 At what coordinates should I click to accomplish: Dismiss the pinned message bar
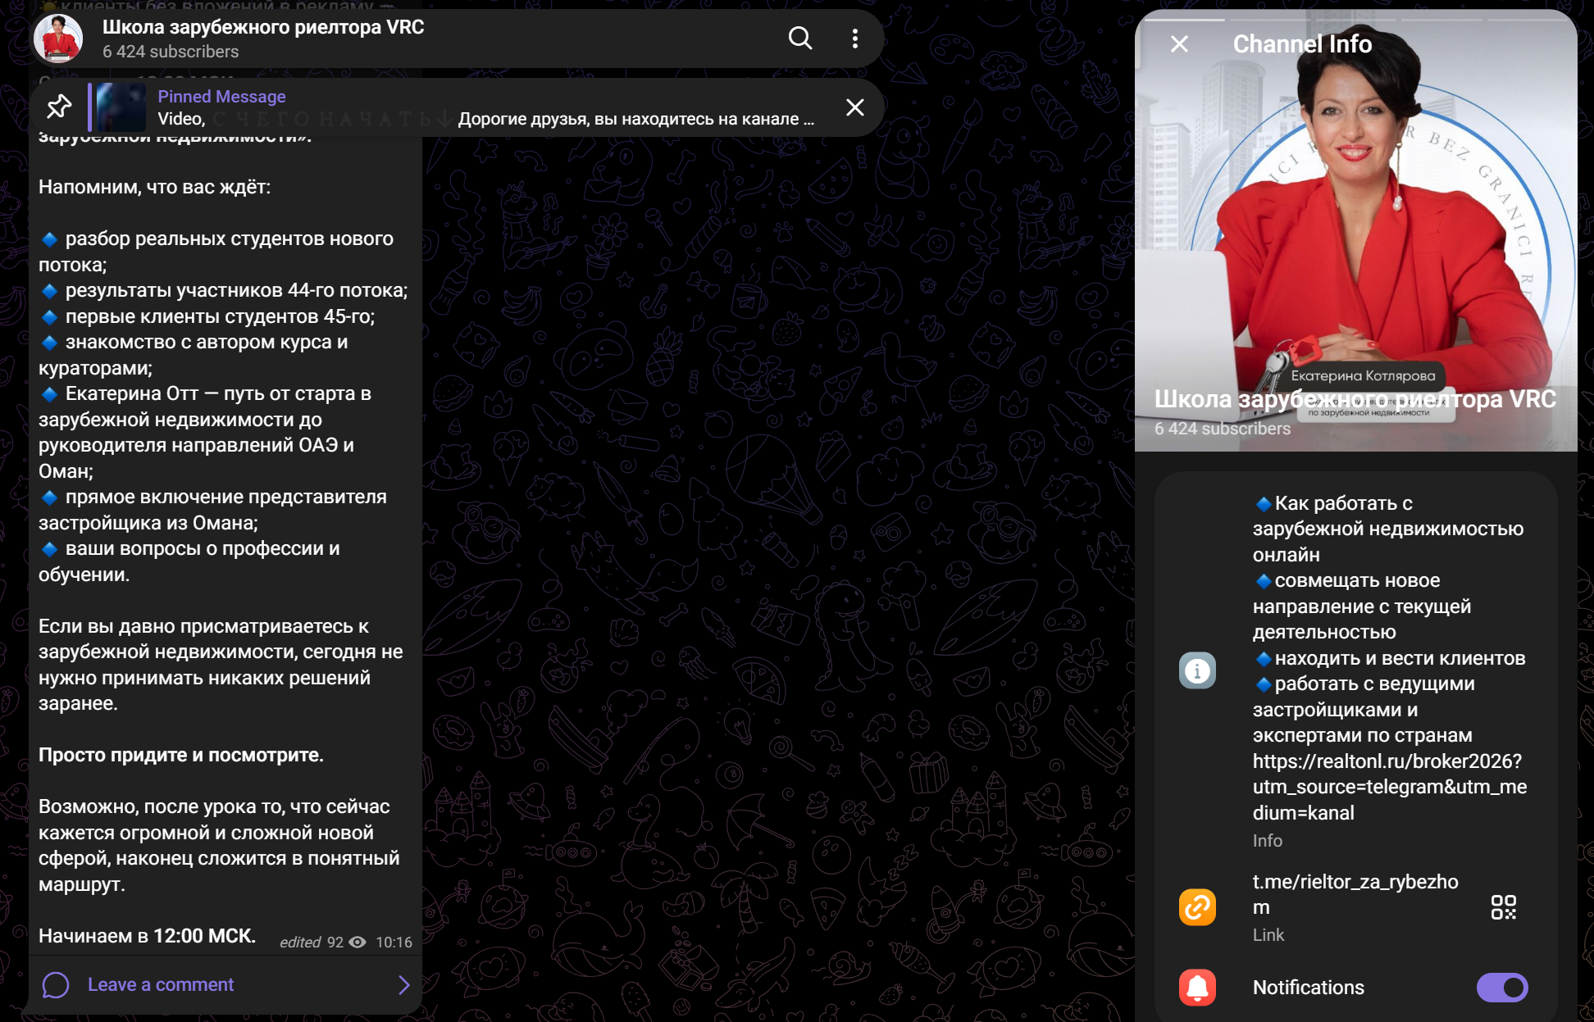pyautogui.click(x=855, y=107)
